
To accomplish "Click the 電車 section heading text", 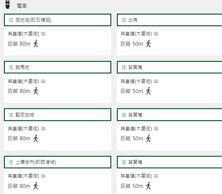I will (x=22, y=6).
